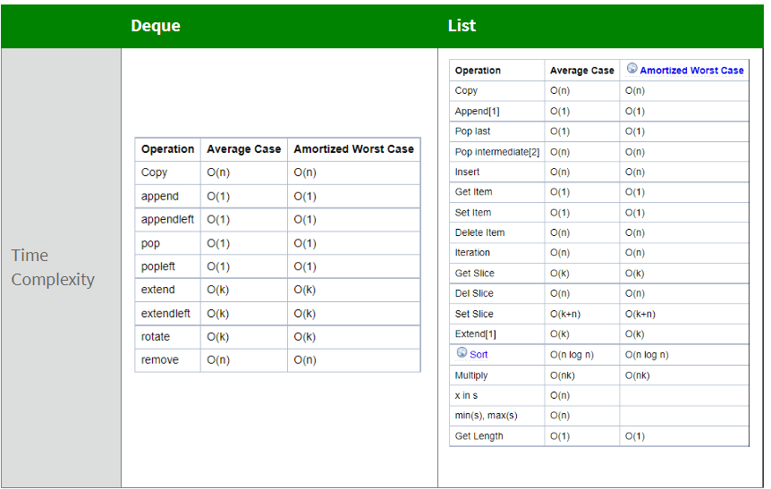Click worst case O(k) in extendleft row

pos(304,314)
